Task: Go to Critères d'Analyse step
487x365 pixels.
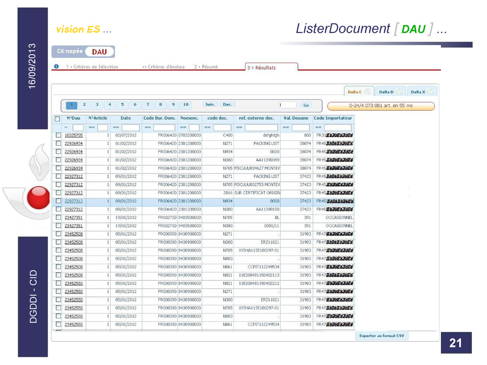Action: [164, 67]
